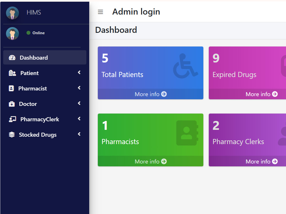Expand the Patient menu chevron
286x214 pixels.
(x=79, y=72)
